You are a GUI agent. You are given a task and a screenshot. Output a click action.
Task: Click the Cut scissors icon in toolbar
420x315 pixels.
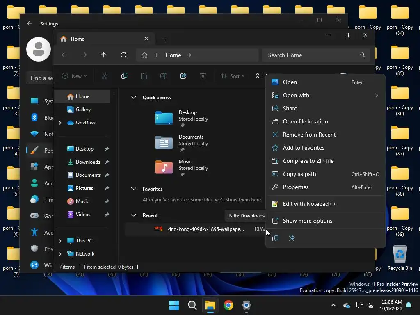coord(105,76)
